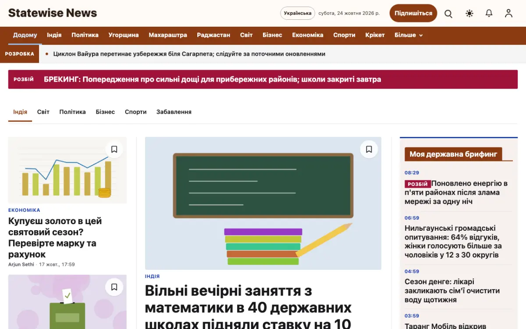Click the ЕКОНОМІКА category label
The width and height of the screenshot is (526, 329).
[x=24, y=210]
